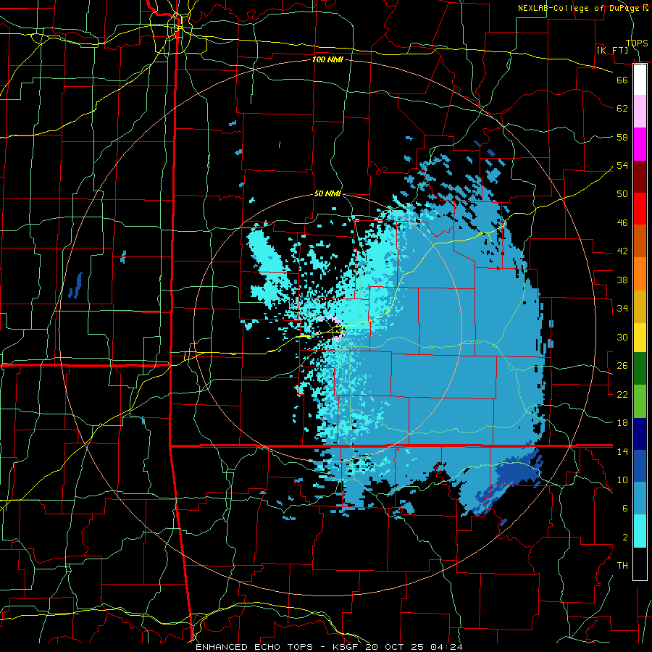Click the "KSGF" station ID in the footer

pos(345,647)
